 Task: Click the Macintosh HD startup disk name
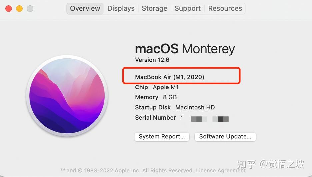[195, 108]
